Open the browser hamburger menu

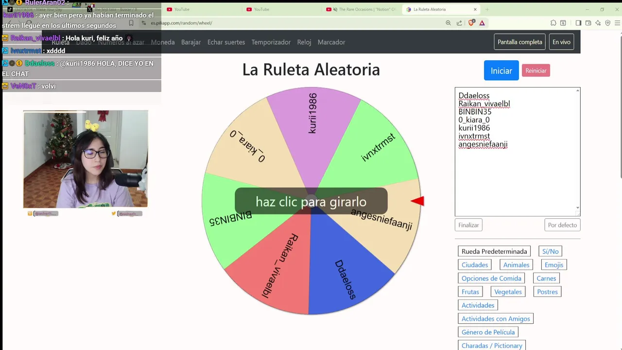click(x=617, y=23)
